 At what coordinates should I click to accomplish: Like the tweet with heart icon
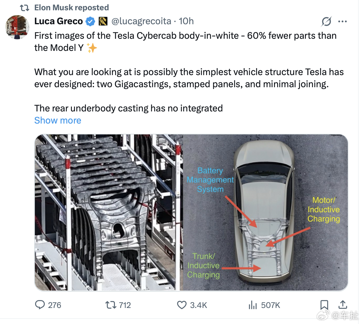coord(182,305)
